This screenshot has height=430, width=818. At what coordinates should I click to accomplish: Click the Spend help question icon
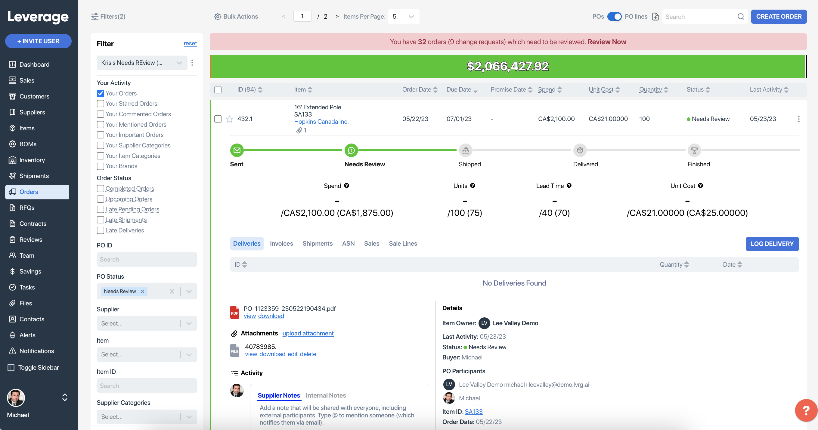coord(346,186)
